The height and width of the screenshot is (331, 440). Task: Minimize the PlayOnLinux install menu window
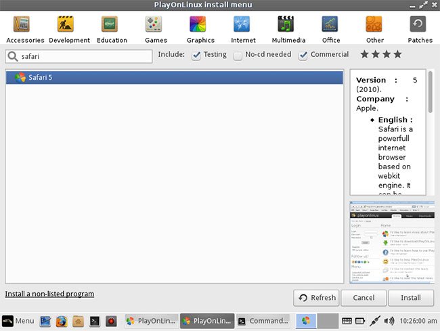pyautogui.click(x=412, y=5)
